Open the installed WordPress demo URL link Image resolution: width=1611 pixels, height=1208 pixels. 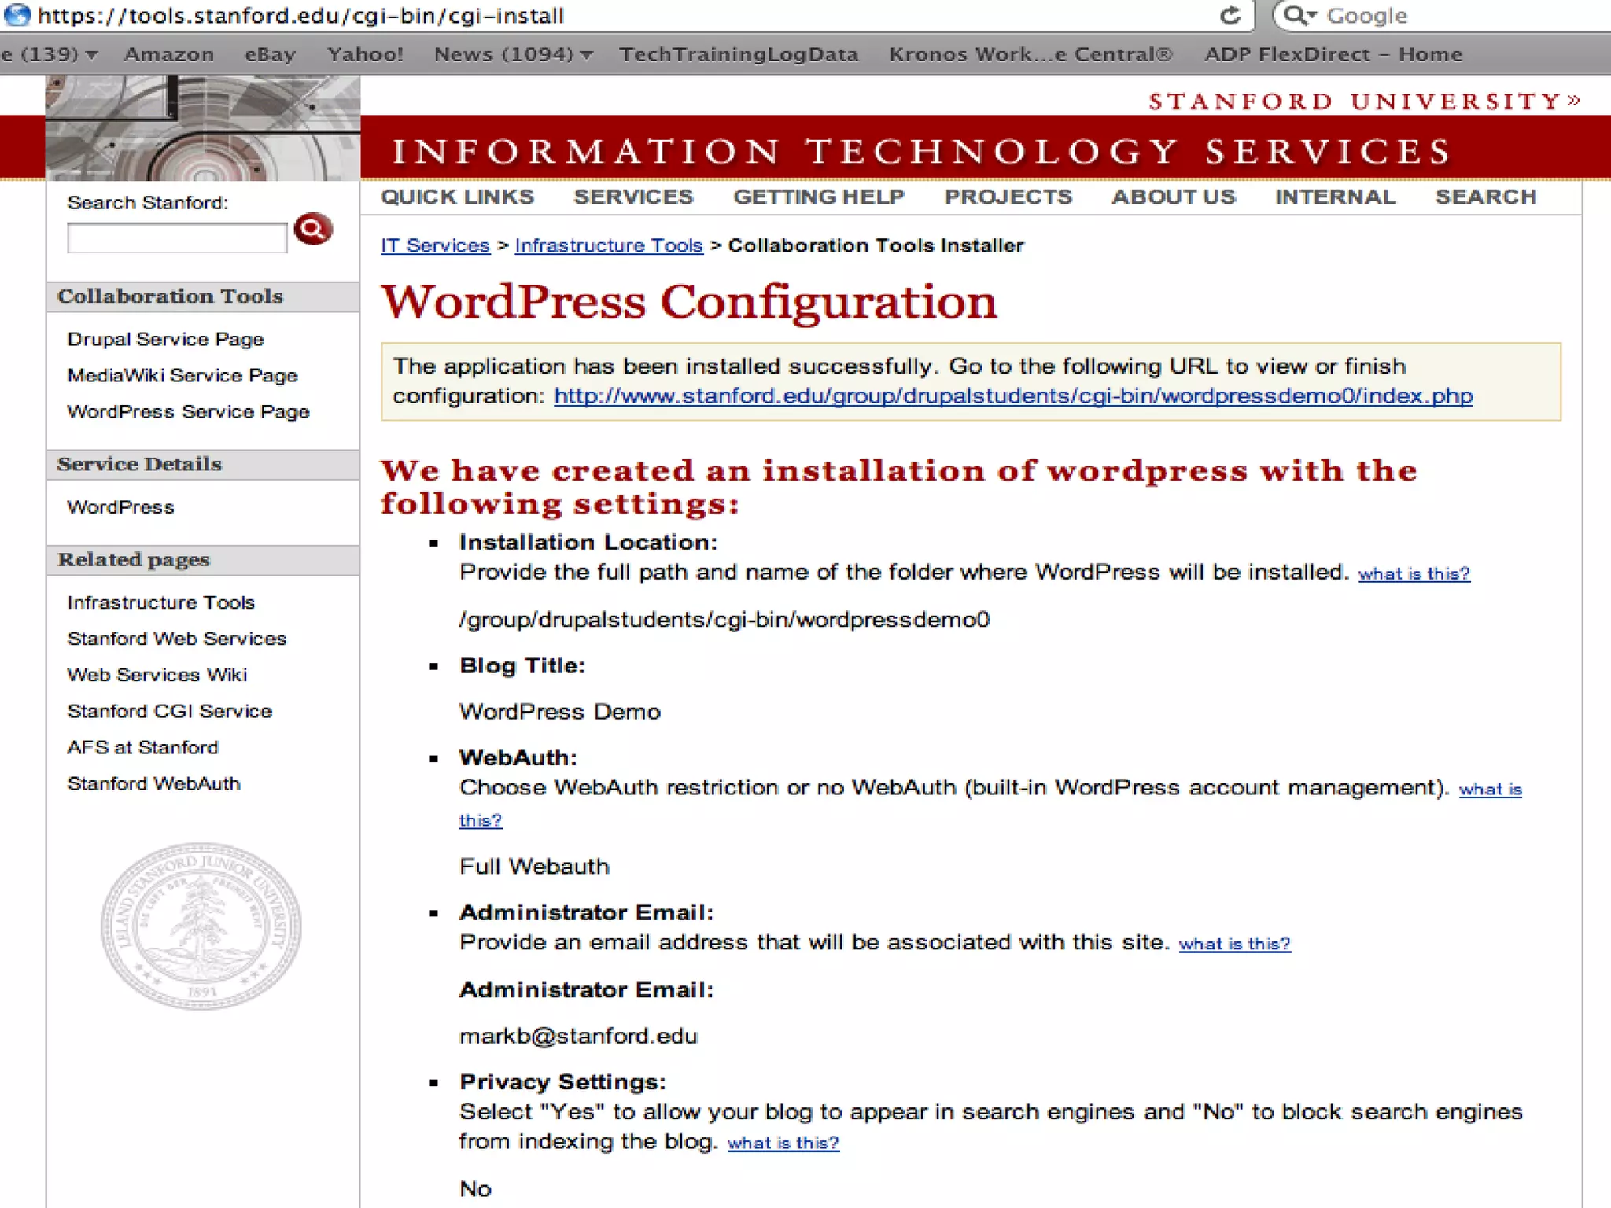[x=1013, y=396]
